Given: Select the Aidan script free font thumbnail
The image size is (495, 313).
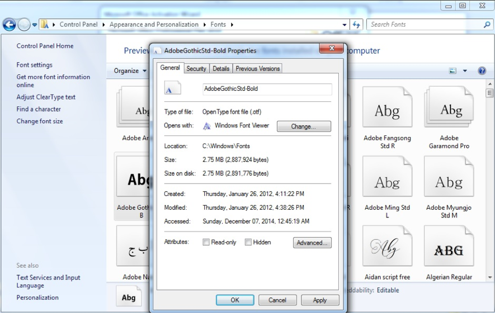Looking at the screenshot, I should click(388, 246).
